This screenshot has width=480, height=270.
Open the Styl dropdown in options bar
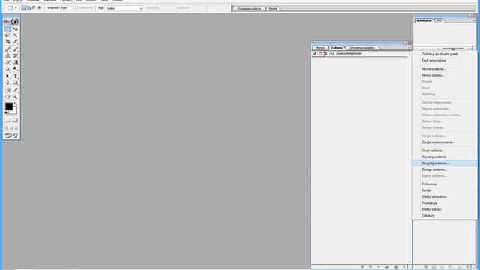tap(124, 8)
